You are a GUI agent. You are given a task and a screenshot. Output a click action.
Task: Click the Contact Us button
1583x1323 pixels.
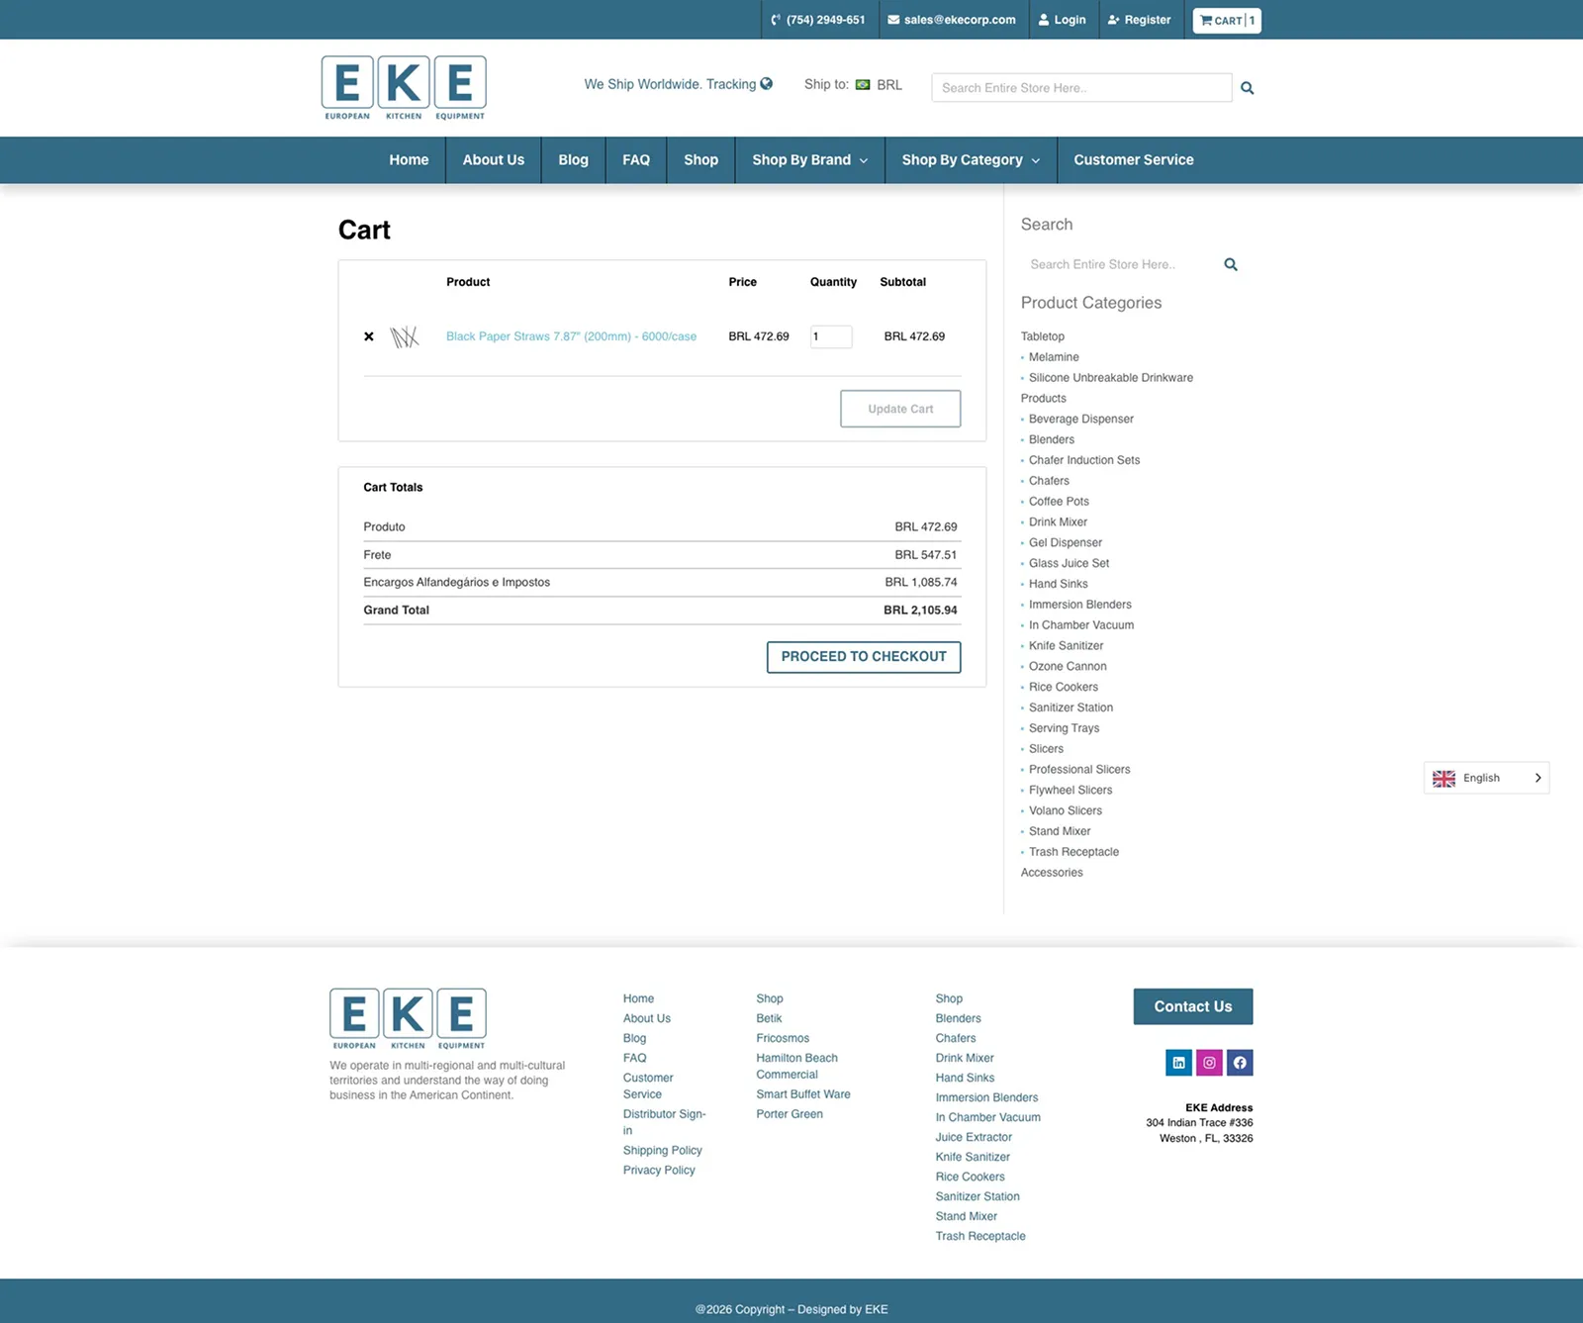pos(1193,1006)
